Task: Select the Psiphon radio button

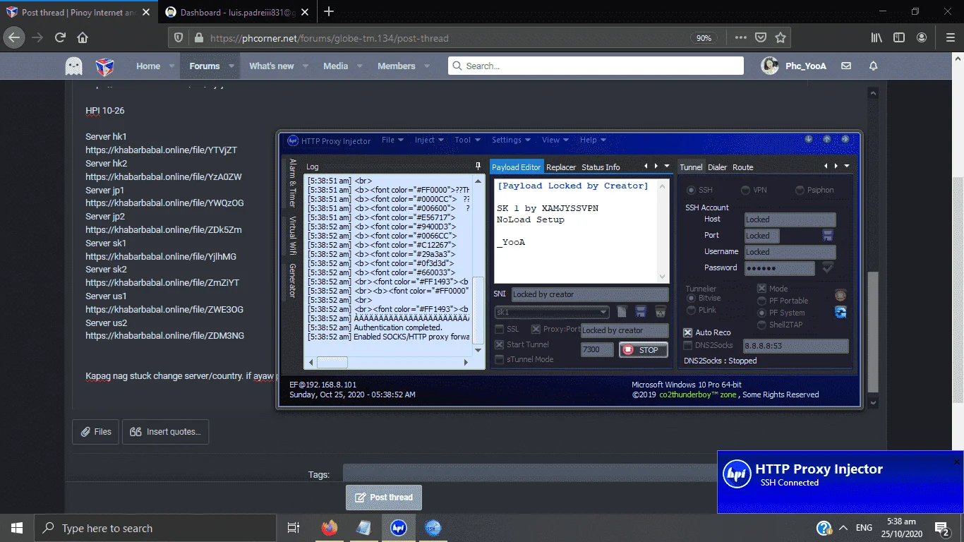Action: pyautogui.click(x=800, y=190)
